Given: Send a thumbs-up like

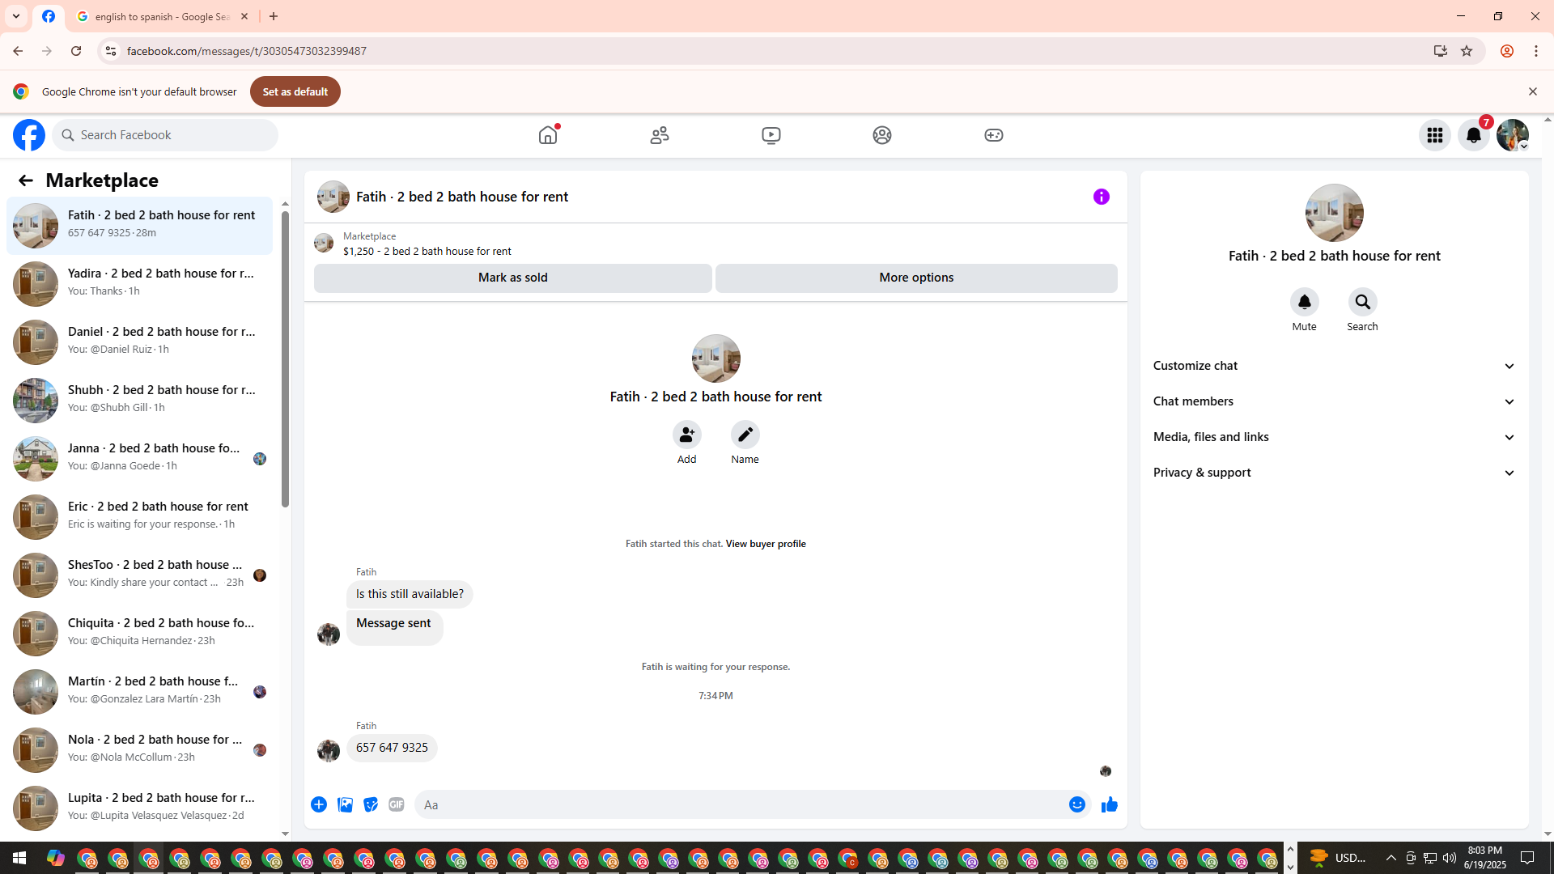Looking at the screenshot, I should tap(1110, 804).
